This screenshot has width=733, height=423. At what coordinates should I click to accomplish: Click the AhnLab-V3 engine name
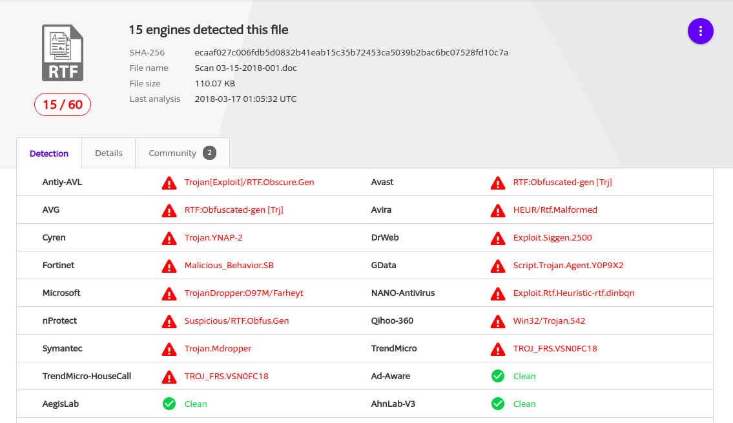coord(393,404)
